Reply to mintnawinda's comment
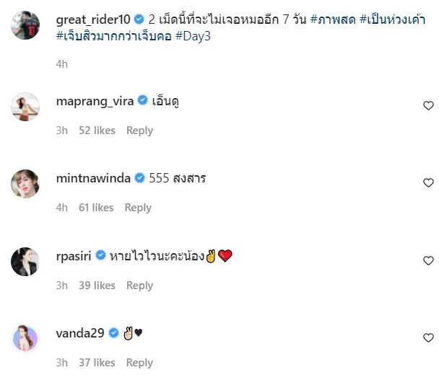Viewport: 439px width, 375px height. pyautogui.click(x=138, y=208)
